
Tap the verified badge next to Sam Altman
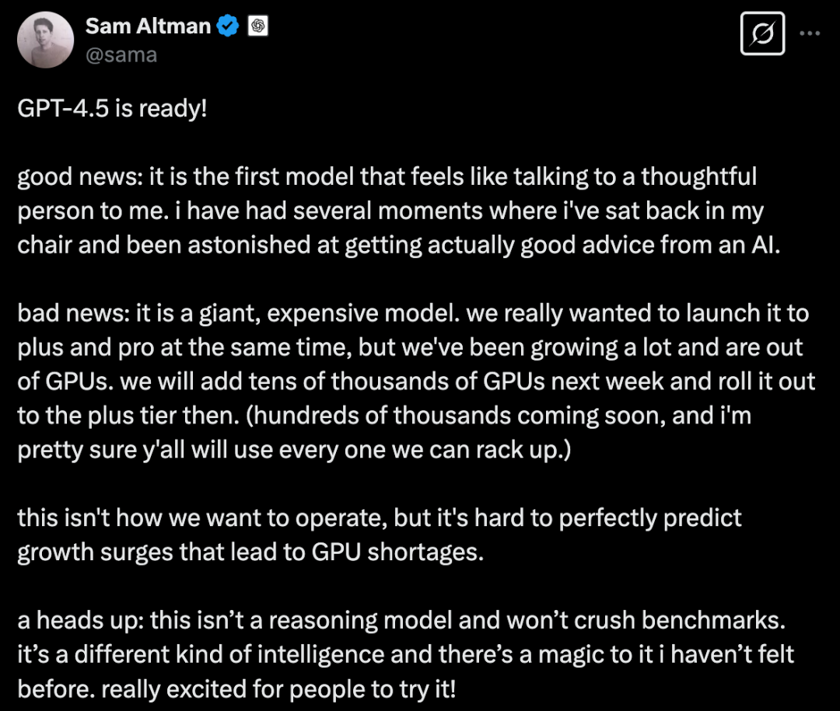click(x=226, y=25)
